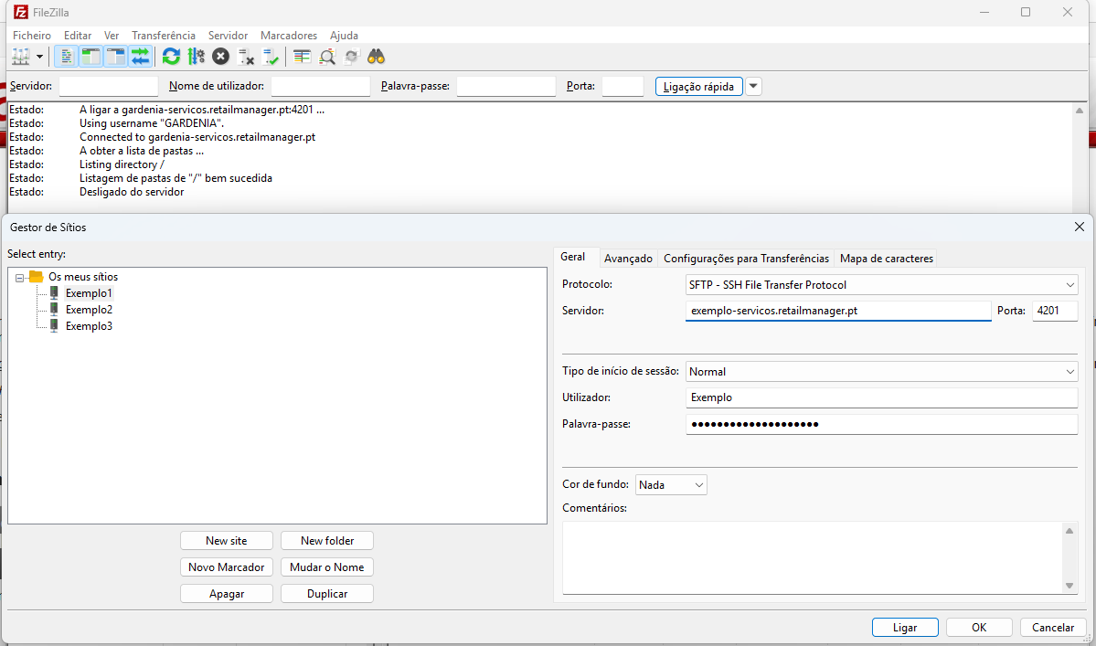This screenshot has width=1096, height=646.
Task: Reconnect to last server icon
Action: pyautogui.click(x=271, y=57)
